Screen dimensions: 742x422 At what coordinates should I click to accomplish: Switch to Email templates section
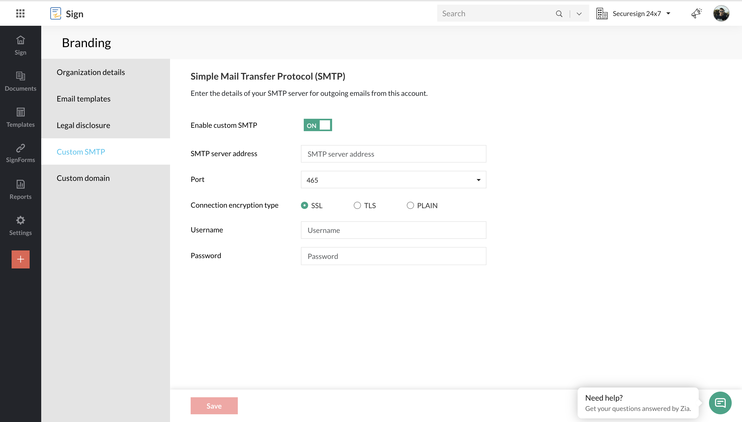coord(83,99)
